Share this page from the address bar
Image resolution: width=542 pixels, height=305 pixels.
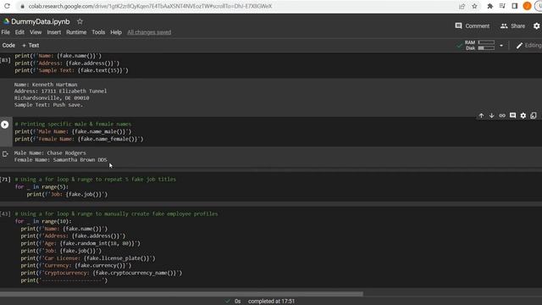(x=462, y=6)
